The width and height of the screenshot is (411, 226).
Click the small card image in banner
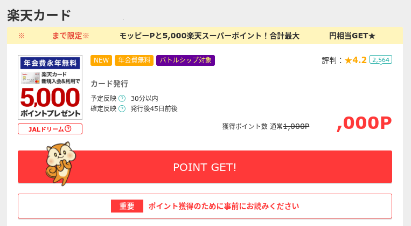click(30, 78)
